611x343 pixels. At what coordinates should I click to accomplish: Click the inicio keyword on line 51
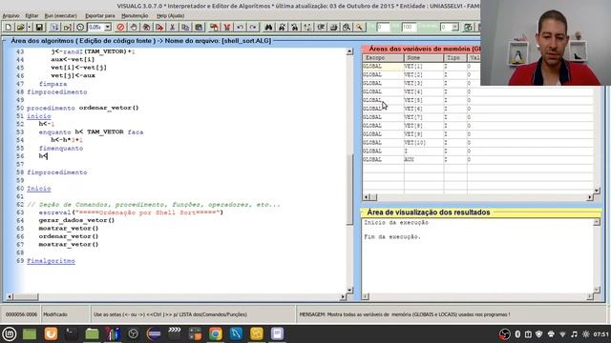[x=39, y=116]
